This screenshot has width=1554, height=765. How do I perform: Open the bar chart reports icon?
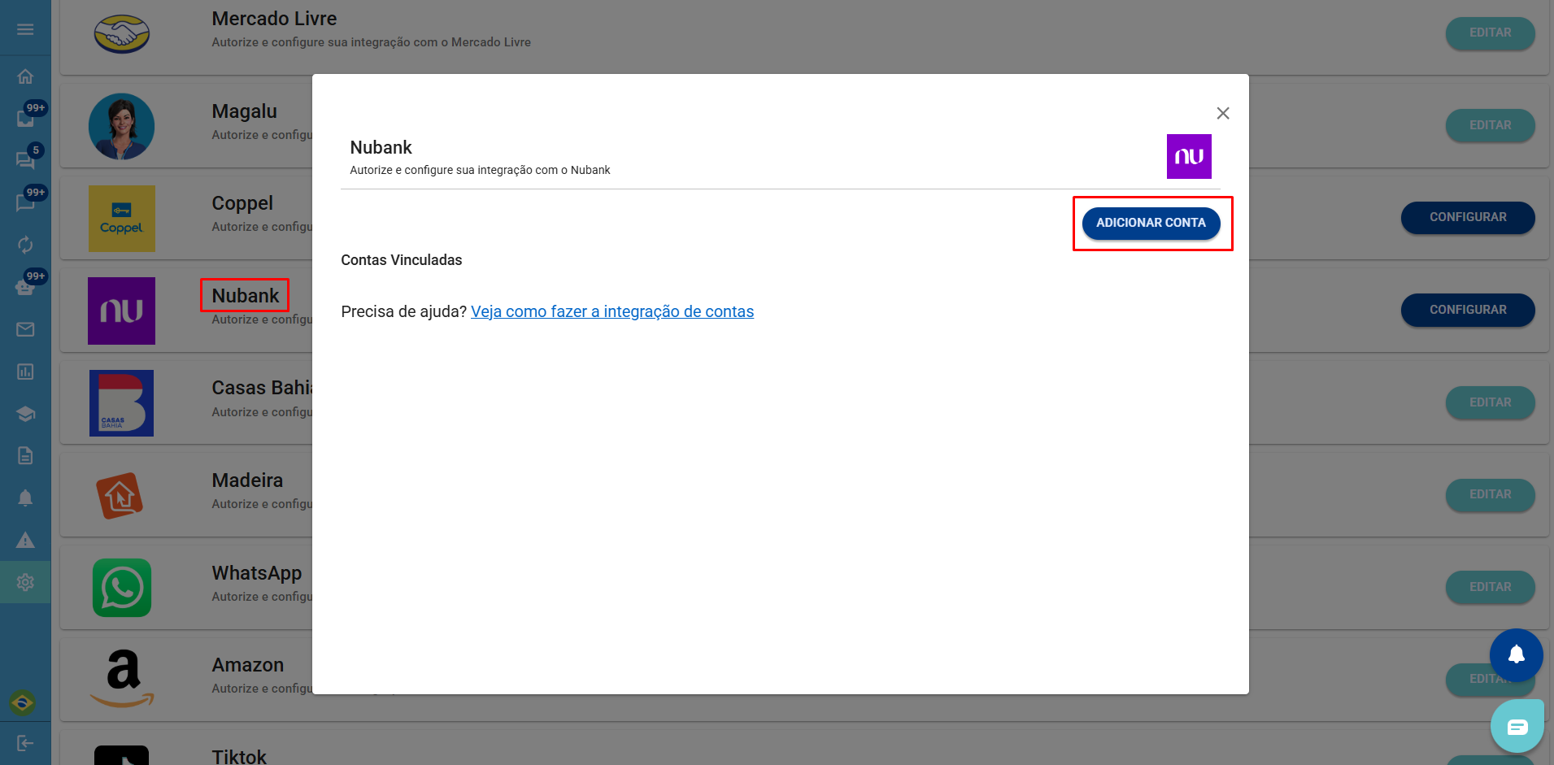25,372
